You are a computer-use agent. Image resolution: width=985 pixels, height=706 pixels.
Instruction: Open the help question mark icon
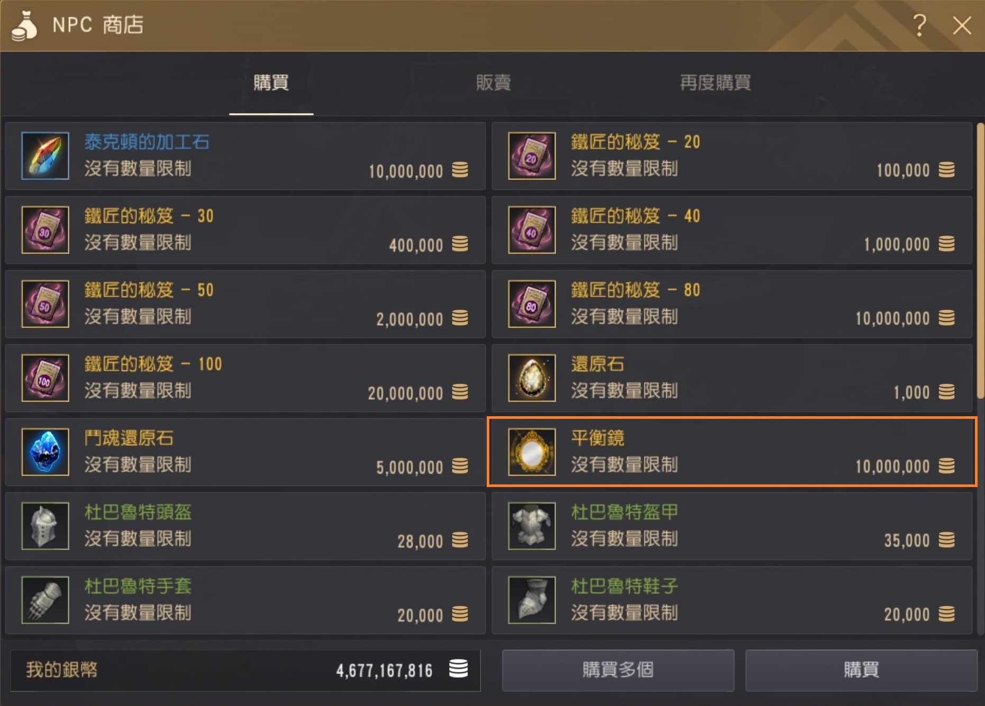[x=920, y=25]
